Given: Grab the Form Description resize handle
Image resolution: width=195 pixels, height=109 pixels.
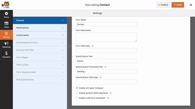Looking at the screenshot, I should (x=136, y=41).
